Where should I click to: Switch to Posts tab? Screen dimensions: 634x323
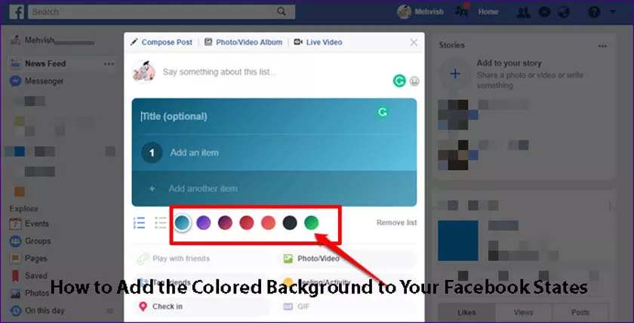point(580,312)
